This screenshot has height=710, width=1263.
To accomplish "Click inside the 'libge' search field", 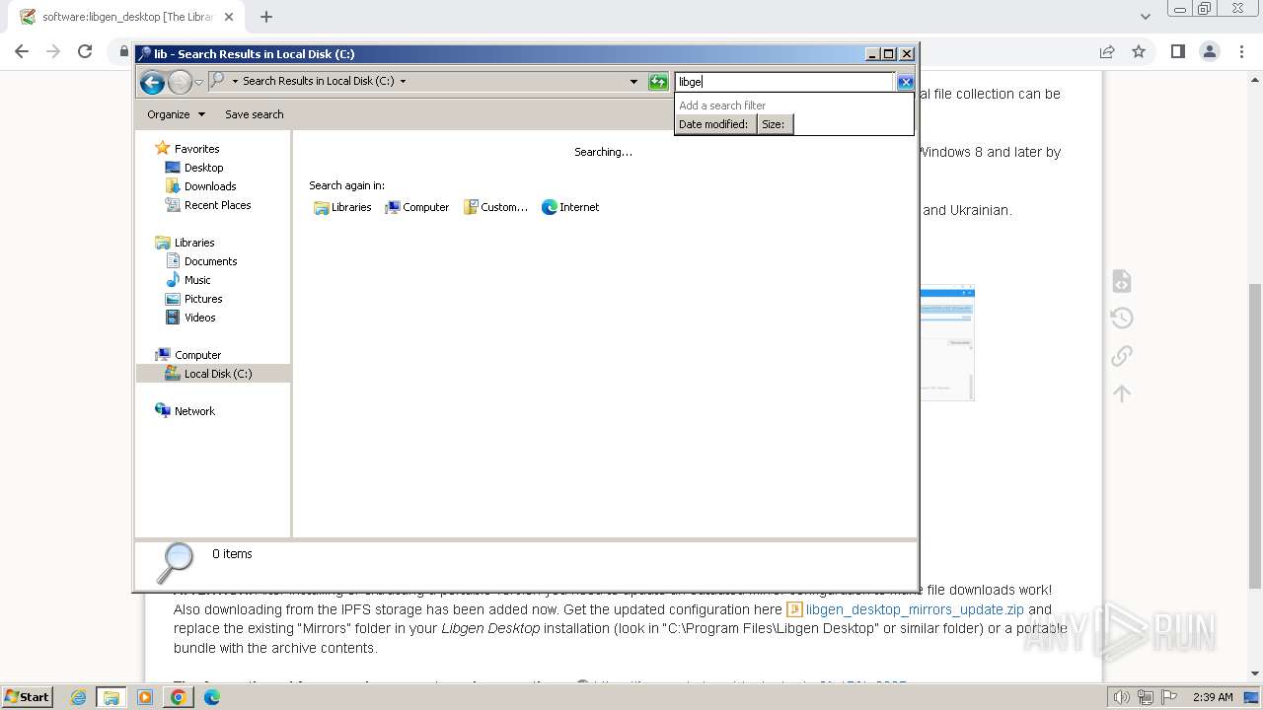I will pos(784,82).
